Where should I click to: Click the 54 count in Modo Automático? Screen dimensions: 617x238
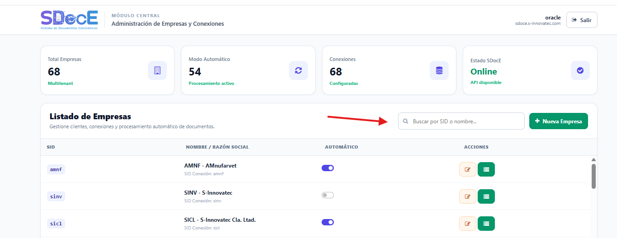pyautogui.click(x=195, y=72)
